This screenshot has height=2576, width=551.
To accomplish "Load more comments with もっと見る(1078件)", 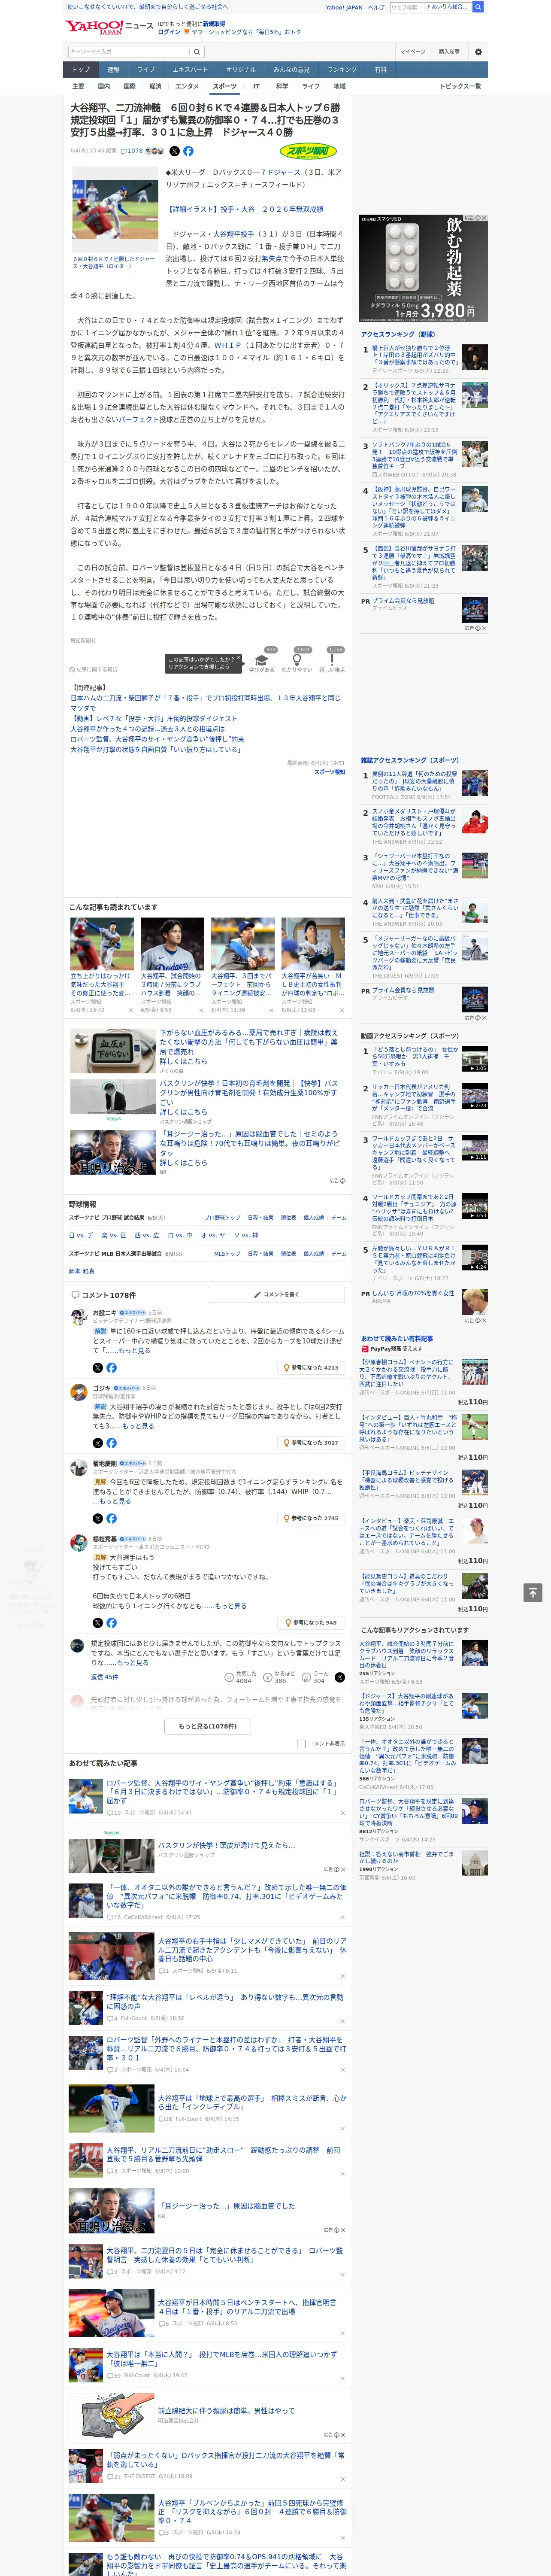I will tap(208, 1726).
